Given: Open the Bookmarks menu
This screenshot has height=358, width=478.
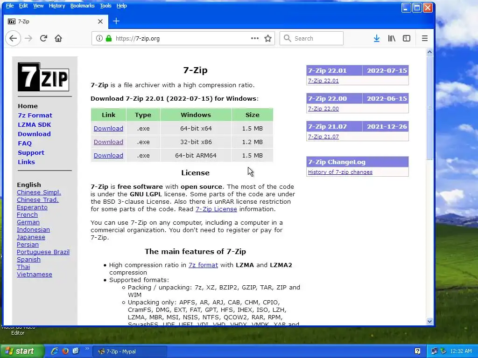Looking at the screenshot, I should pyautogui.click(x=82, y=6).
